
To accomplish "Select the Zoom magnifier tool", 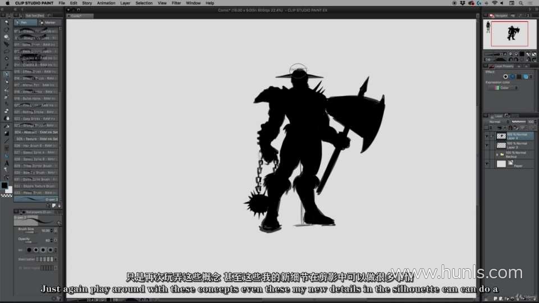I will coord(6,22).
